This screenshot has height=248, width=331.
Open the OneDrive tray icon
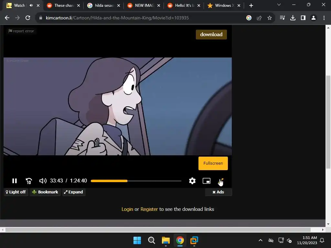click(x=271, y=240)
